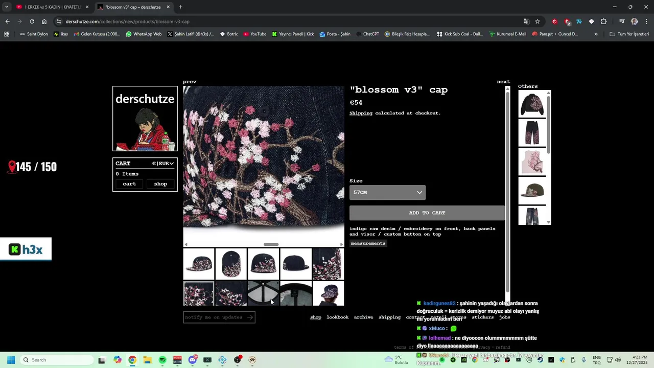654x368 pixels.
Task: Open the Chrome profile avatar
Action: (x=634, y=21)
